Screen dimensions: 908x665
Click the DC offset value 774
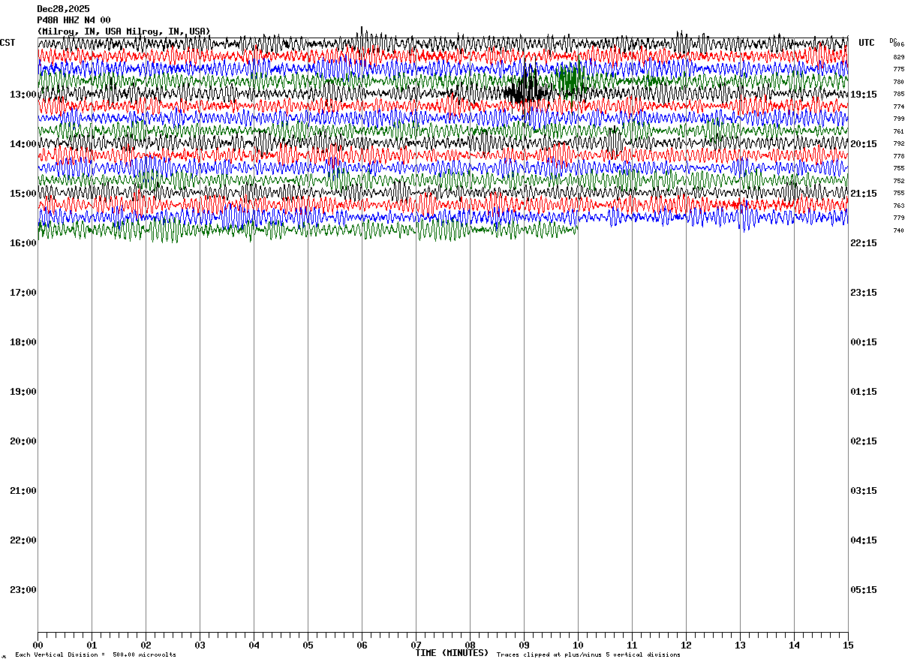click(898, 107)
